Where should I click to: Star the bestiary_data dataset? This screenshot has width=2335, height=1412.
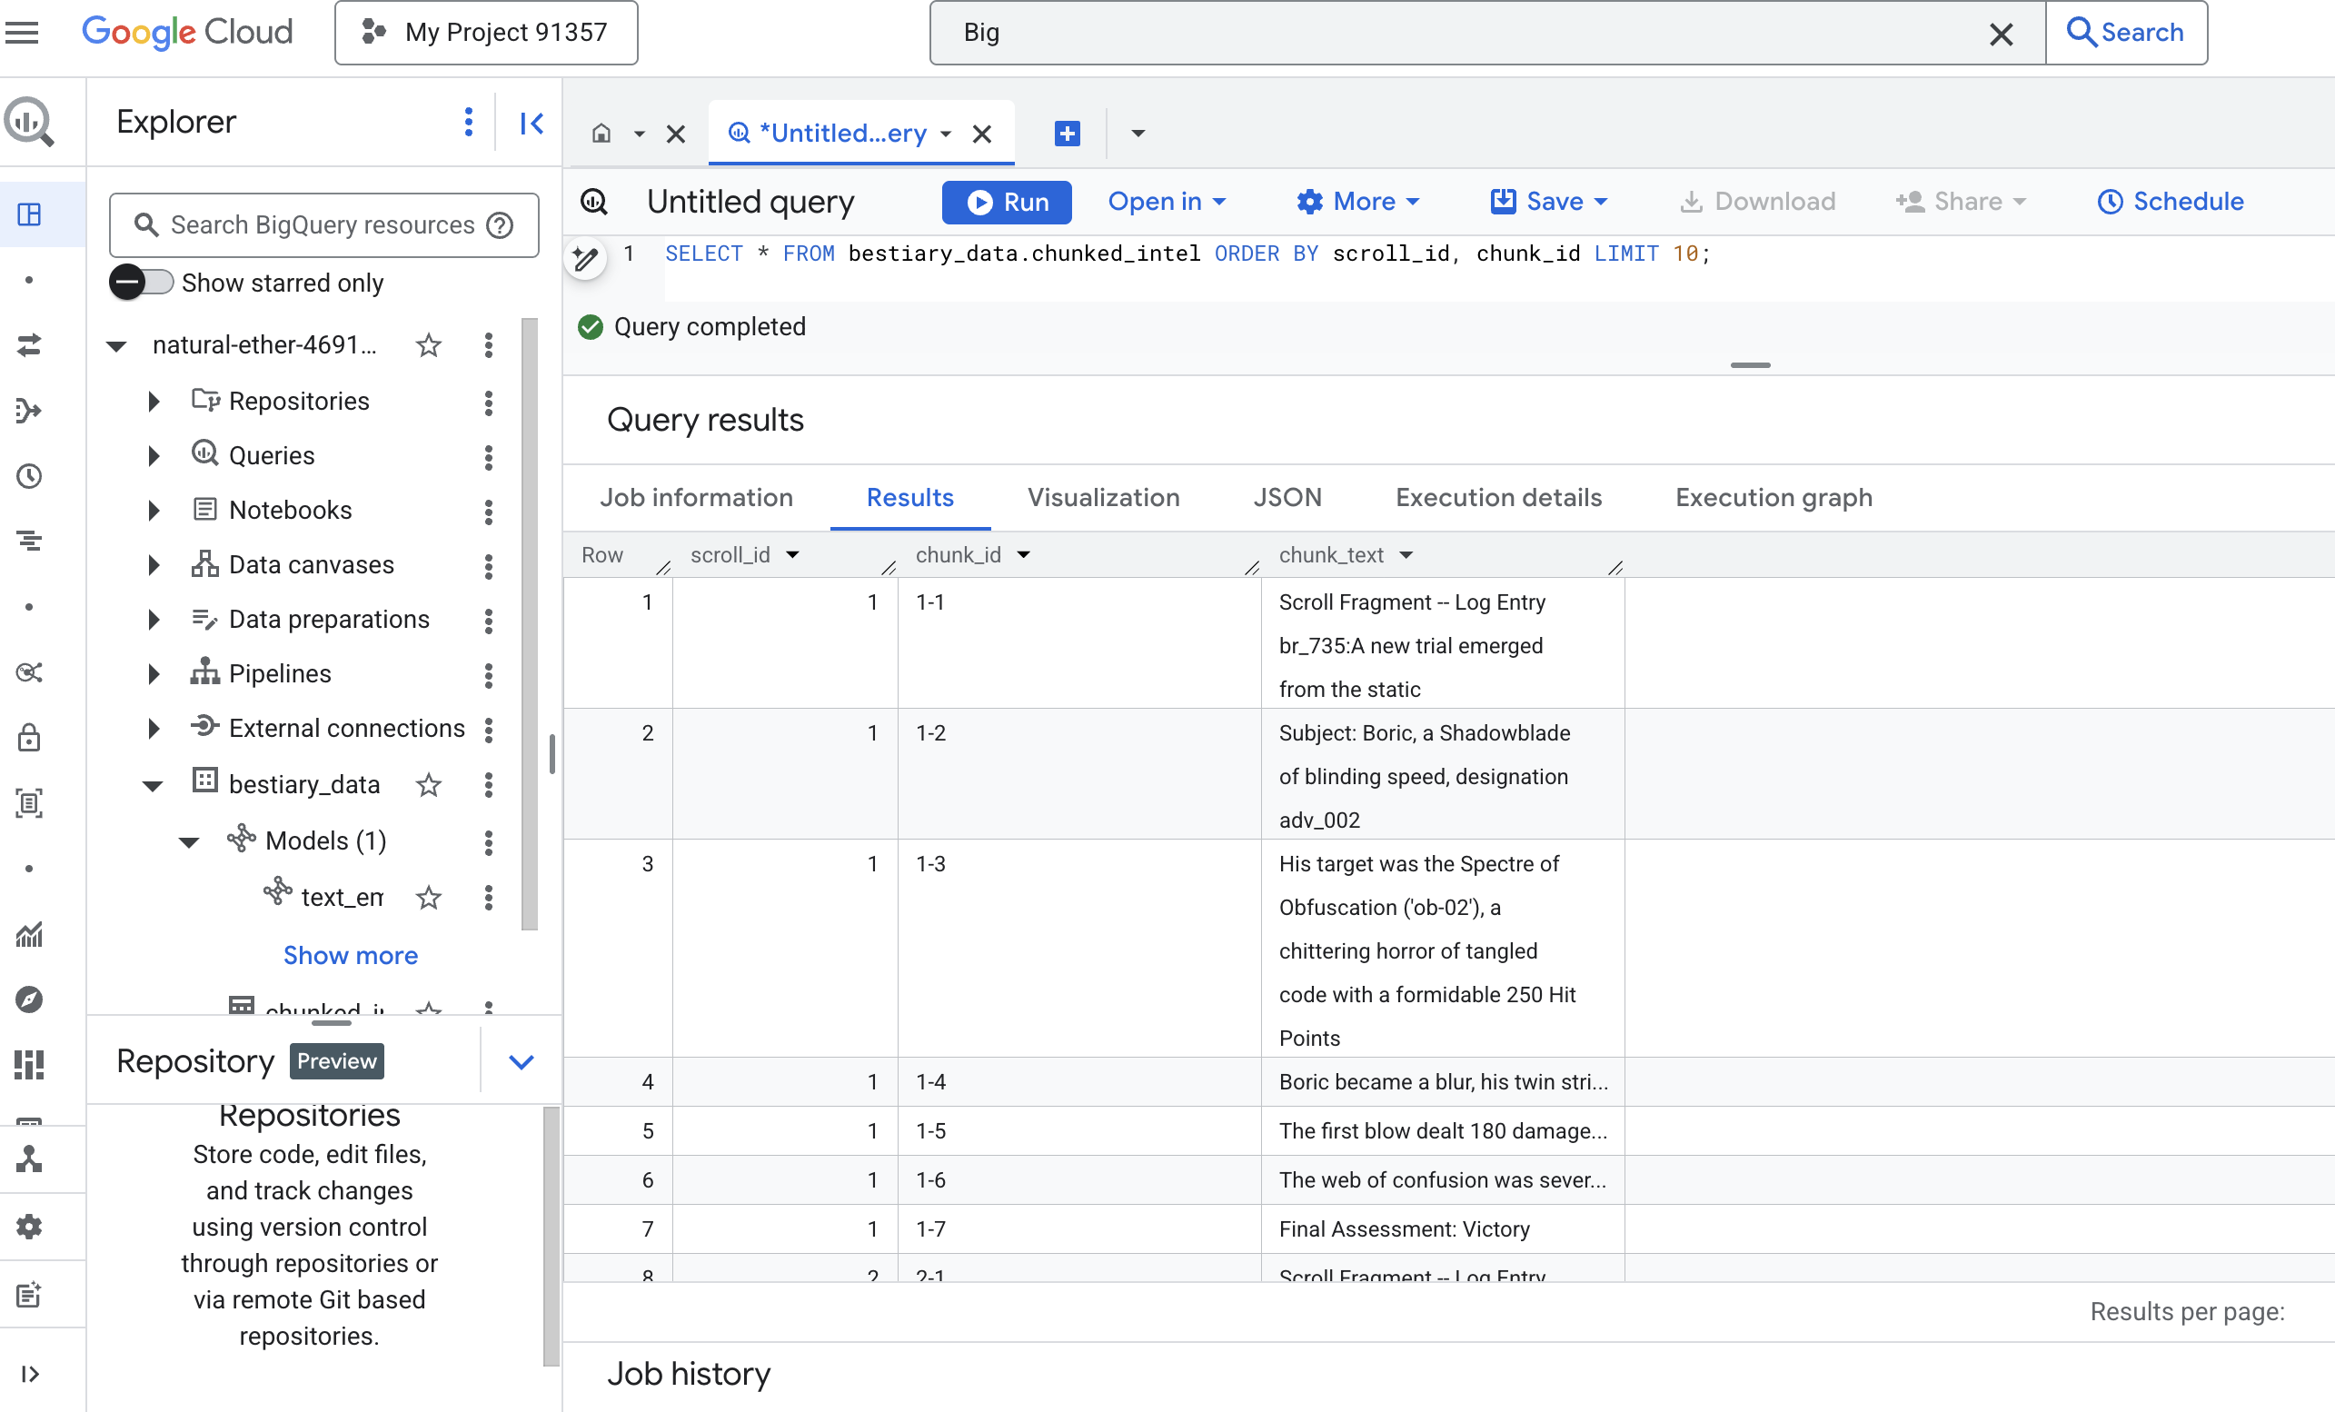(429, 785)
